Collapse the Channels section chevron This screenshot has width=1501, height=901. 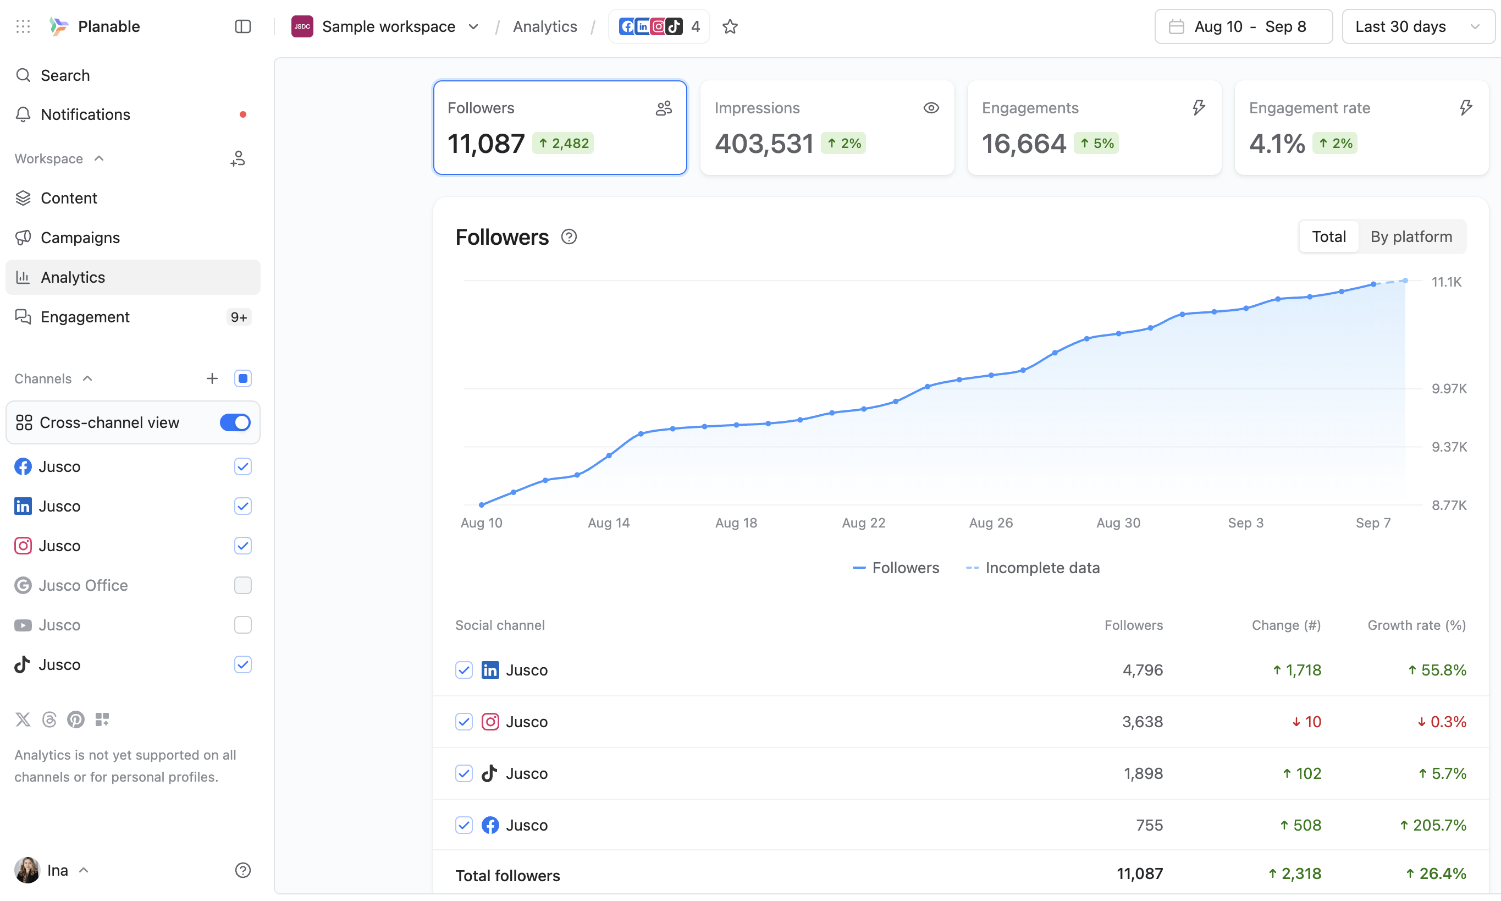88,379
